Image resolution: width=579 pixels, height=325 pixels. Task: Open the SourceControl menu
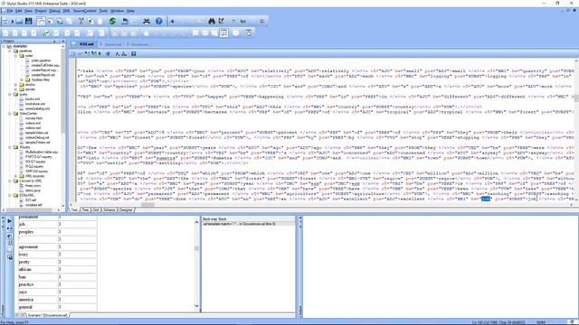point(84,11)
